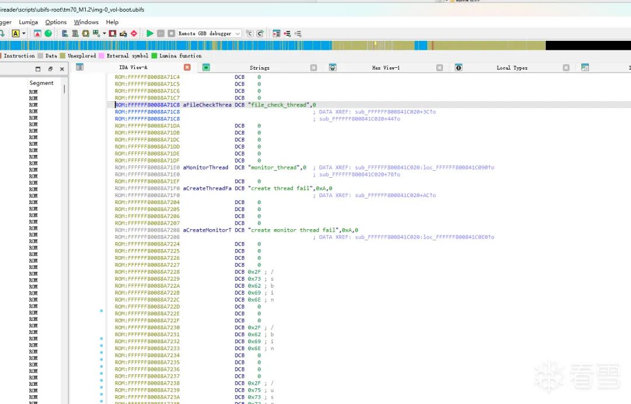
Task: Click the yellow 'A' text icon
Action: point(16,33)
